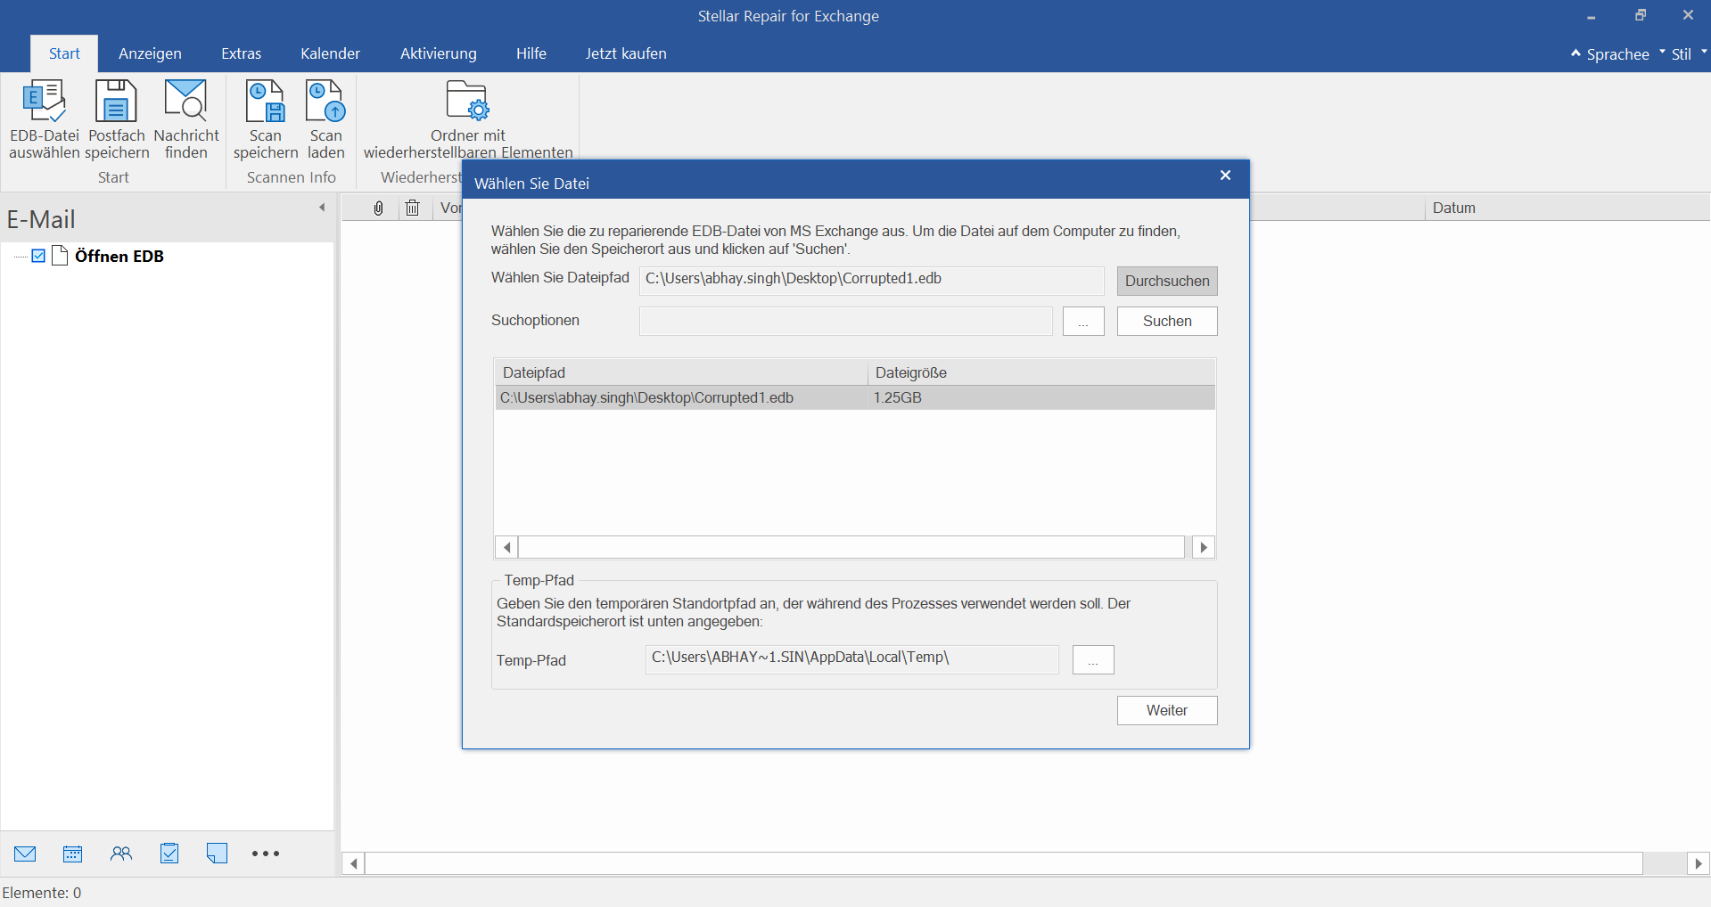
Task: Switch to the Calendar view icon
Action: tap(73, 854)
